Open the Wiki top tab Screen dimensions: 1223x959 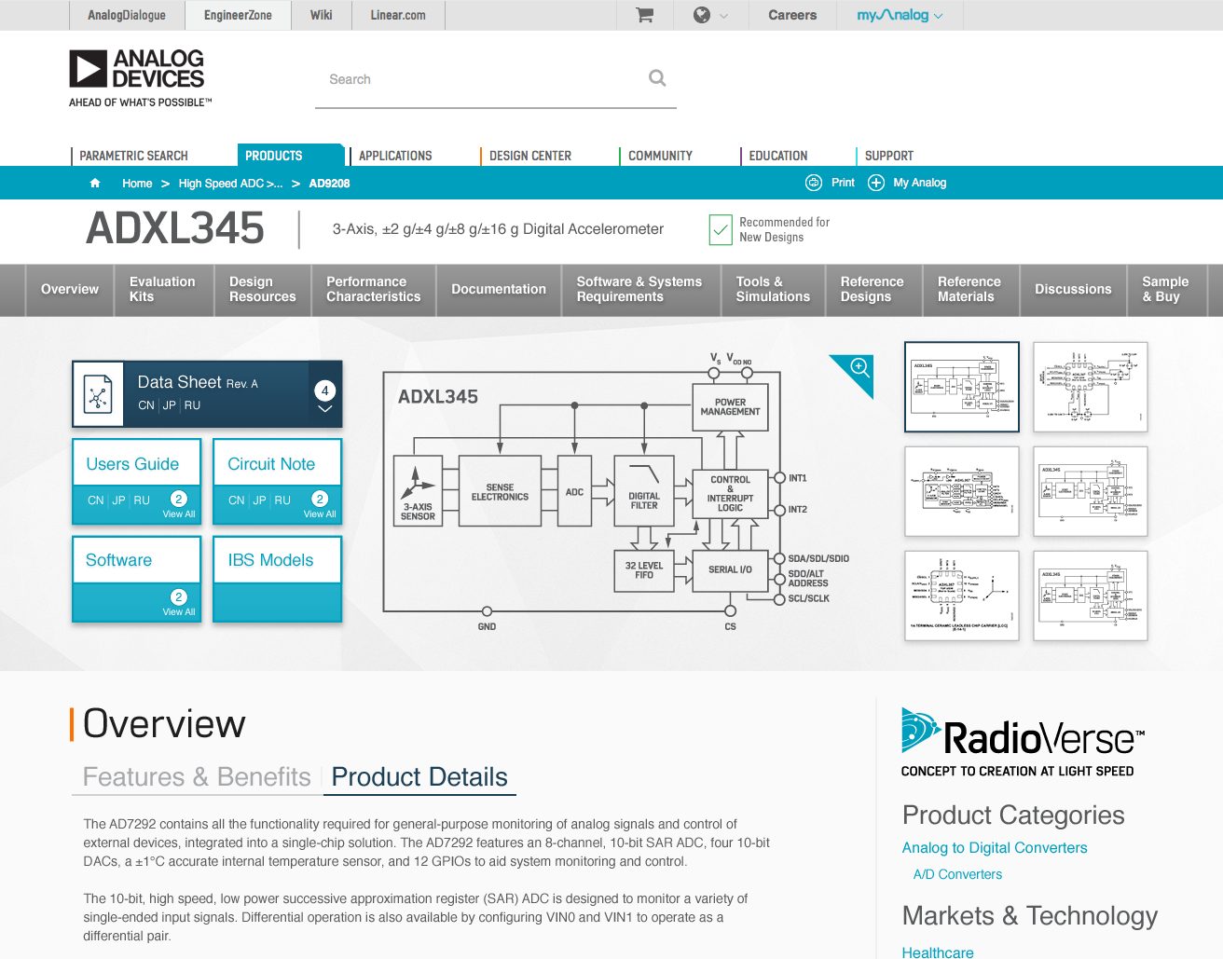click(x=322, y=15)
